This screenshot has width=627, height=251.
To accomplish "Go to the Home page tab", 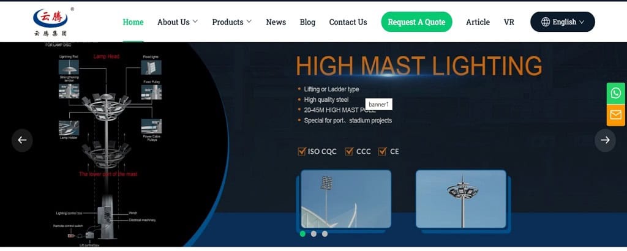I will coord(133,22).
